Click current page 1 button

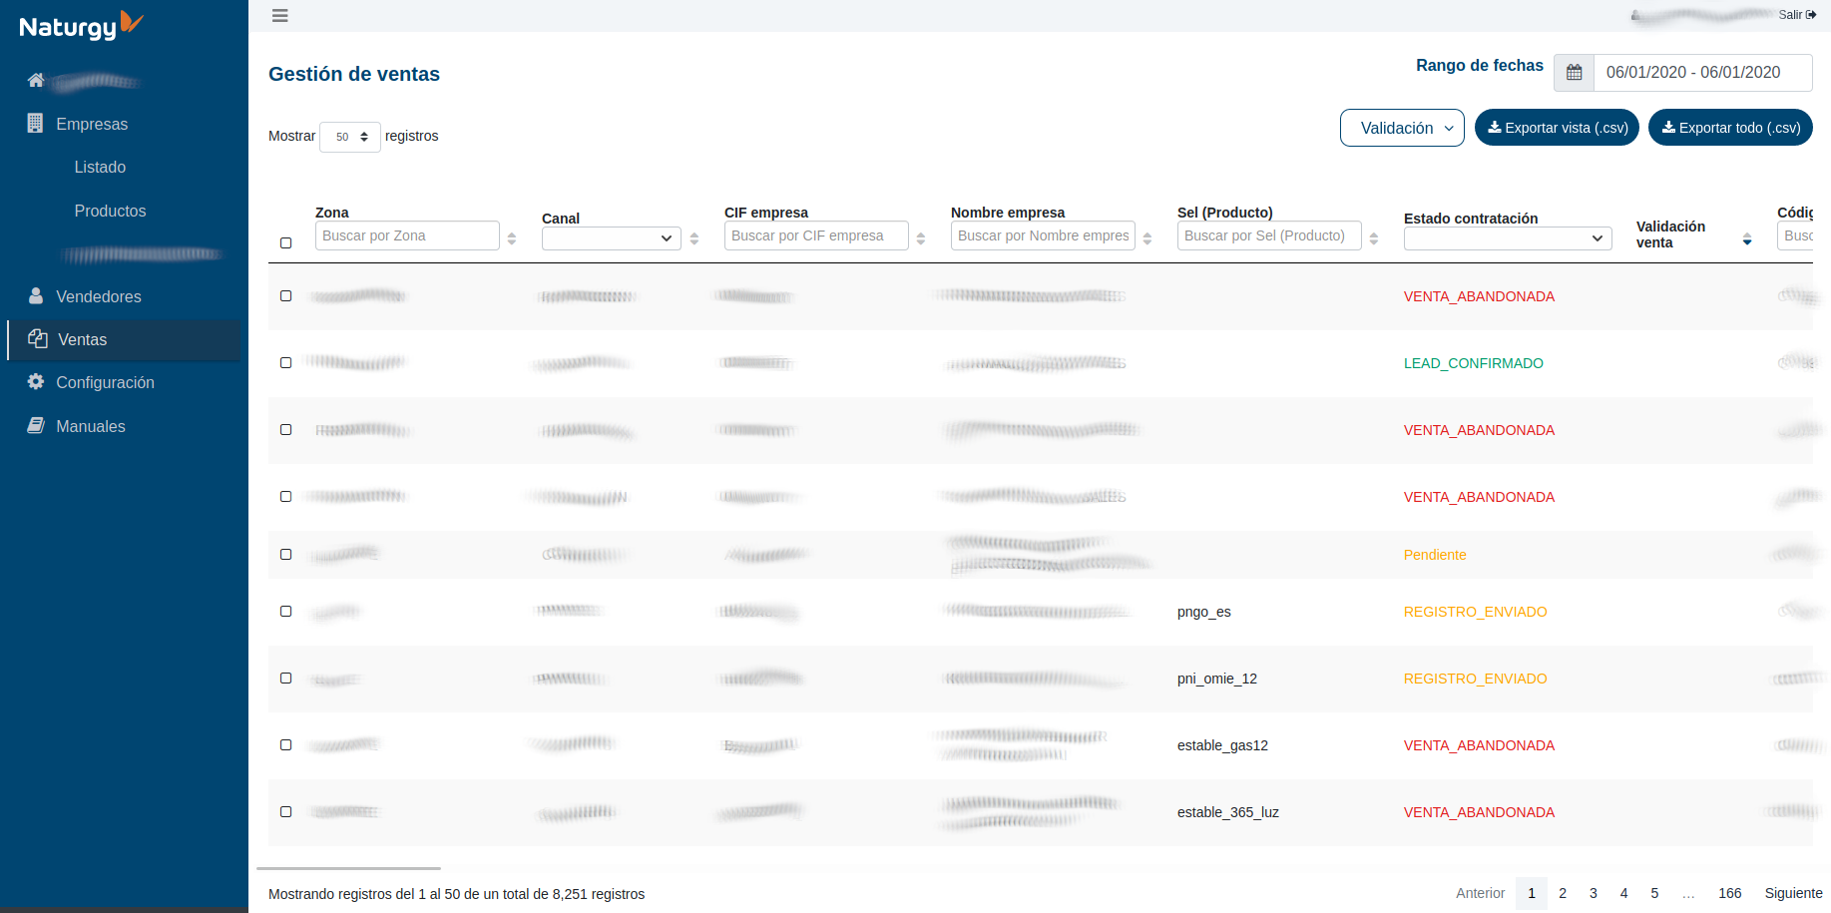1532,893
